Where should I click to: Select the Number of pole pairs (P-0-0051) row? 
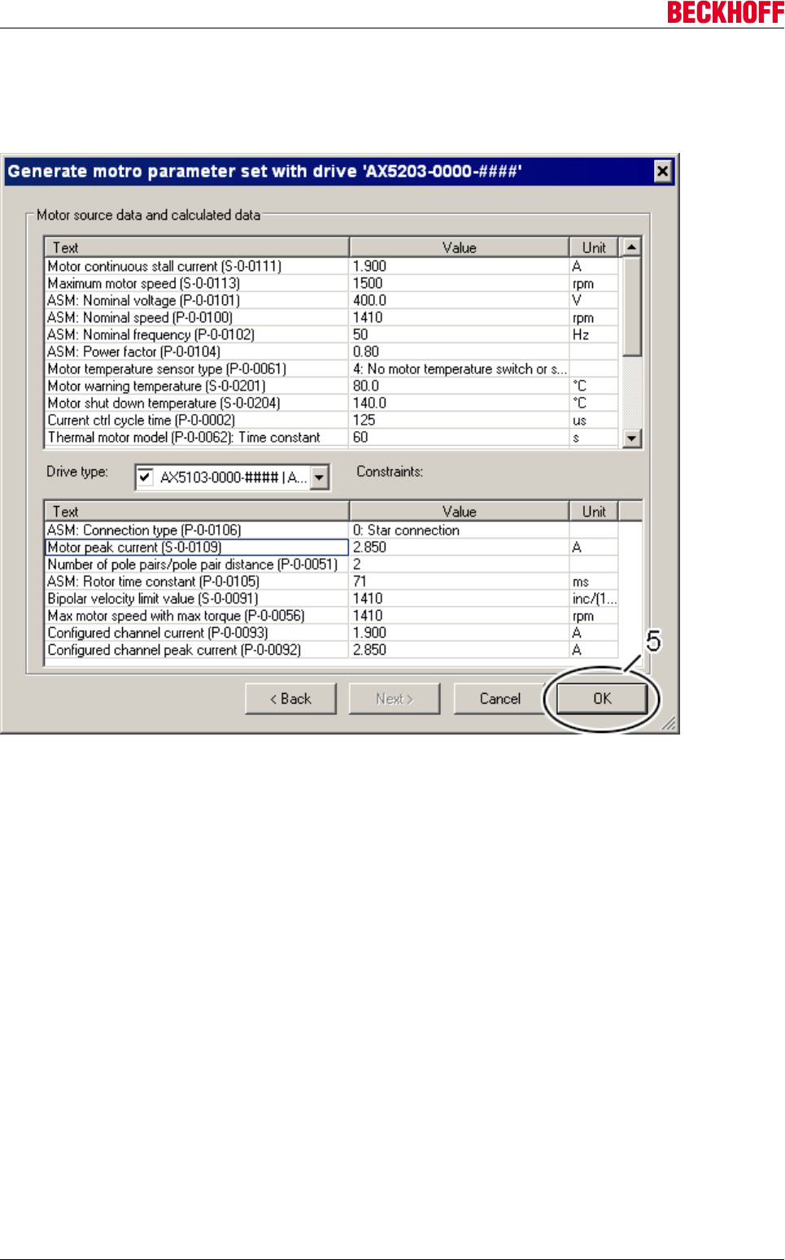coord(332,564)
